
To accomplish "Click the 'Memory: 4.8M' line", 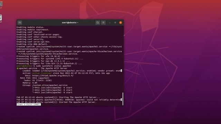I will click(x=30, y=83).
